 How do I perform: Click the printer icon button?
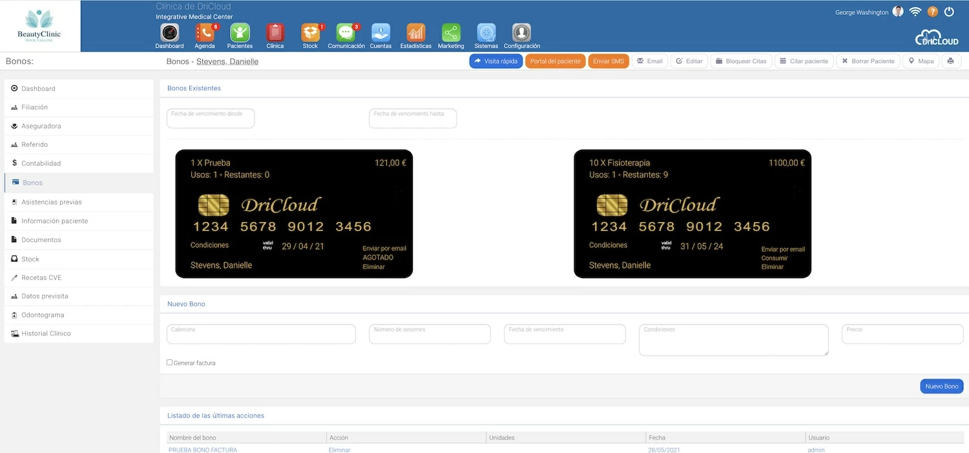coord(951,61)
